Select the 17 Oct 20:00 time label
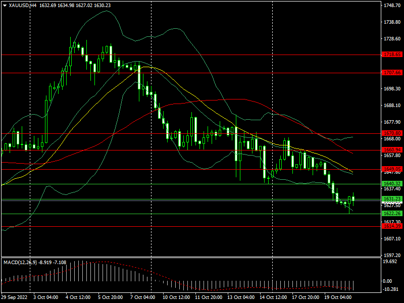Screen dimensions: 404x303 [x=306, y=297]
